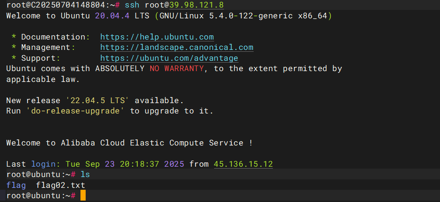Open the help.ubuntu.com documentation link
This screenshot has height=202, width=440.
(x=157, y=37)
